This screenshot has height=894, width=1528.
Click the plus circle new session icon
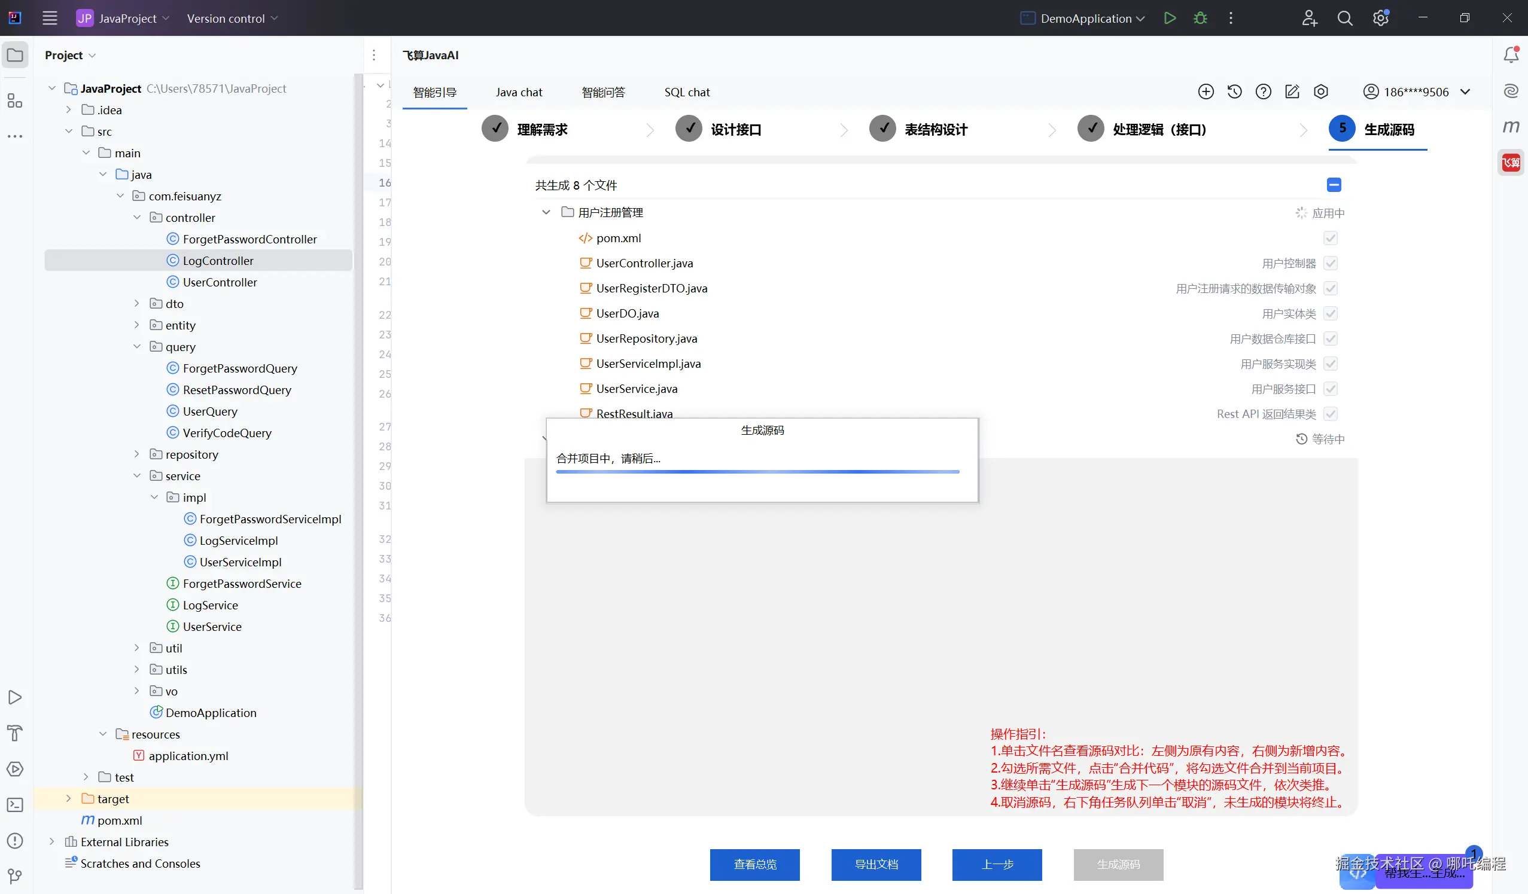coord(1206,91)
